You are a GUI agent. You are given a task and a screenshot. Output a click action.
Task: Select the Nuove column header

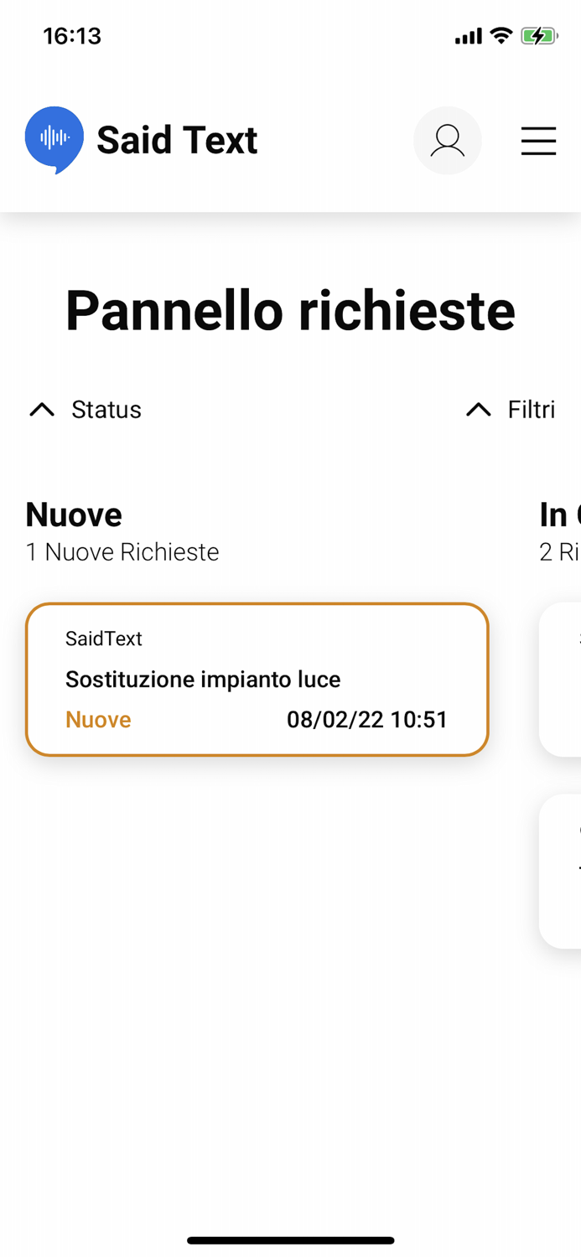(x=74, y=515)
